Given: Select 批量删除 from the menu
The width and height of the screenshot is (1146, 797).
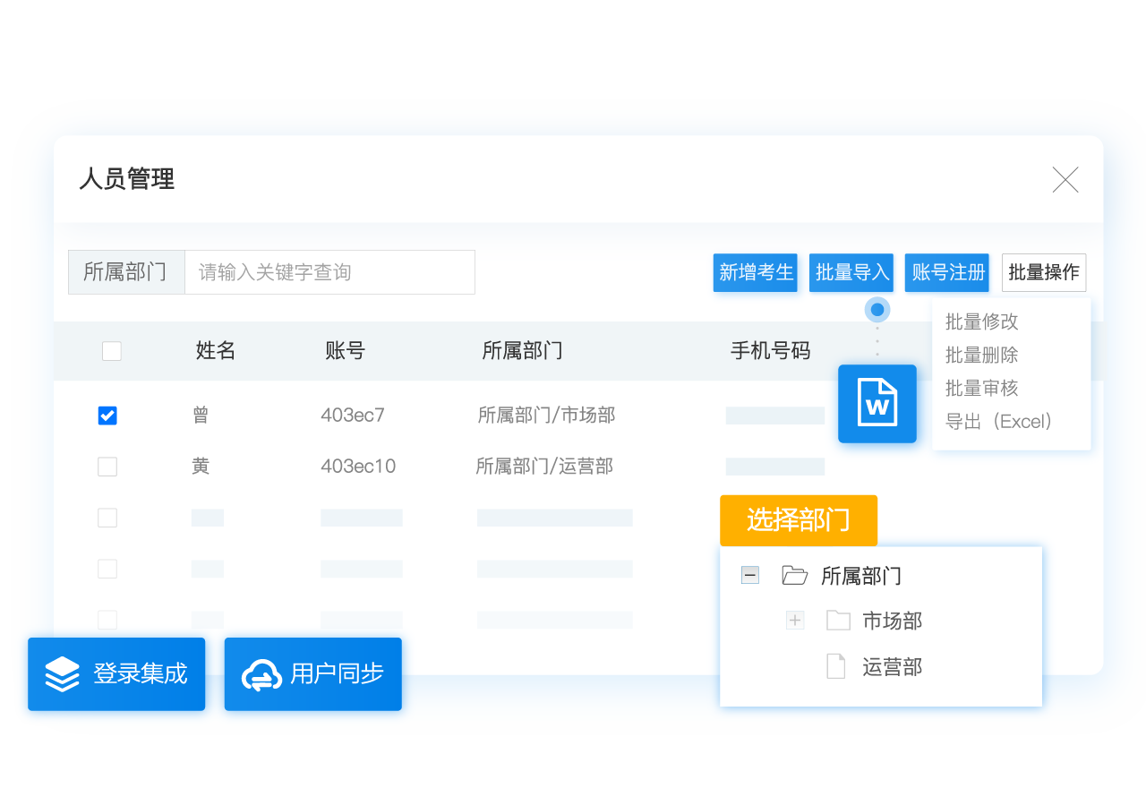Looking at the screenshot, I should tap(981, 356).
